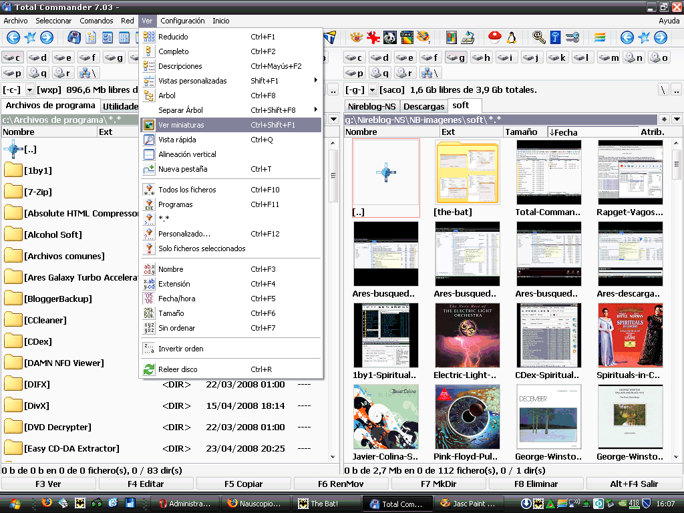Click the Linux penguin icon in toolbar
684x513 pixels.
(512, 37)
